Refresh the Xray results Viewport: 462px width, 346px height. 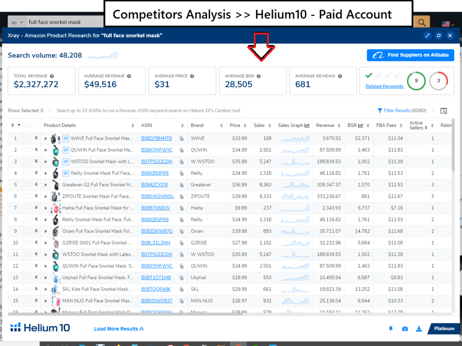439,36
